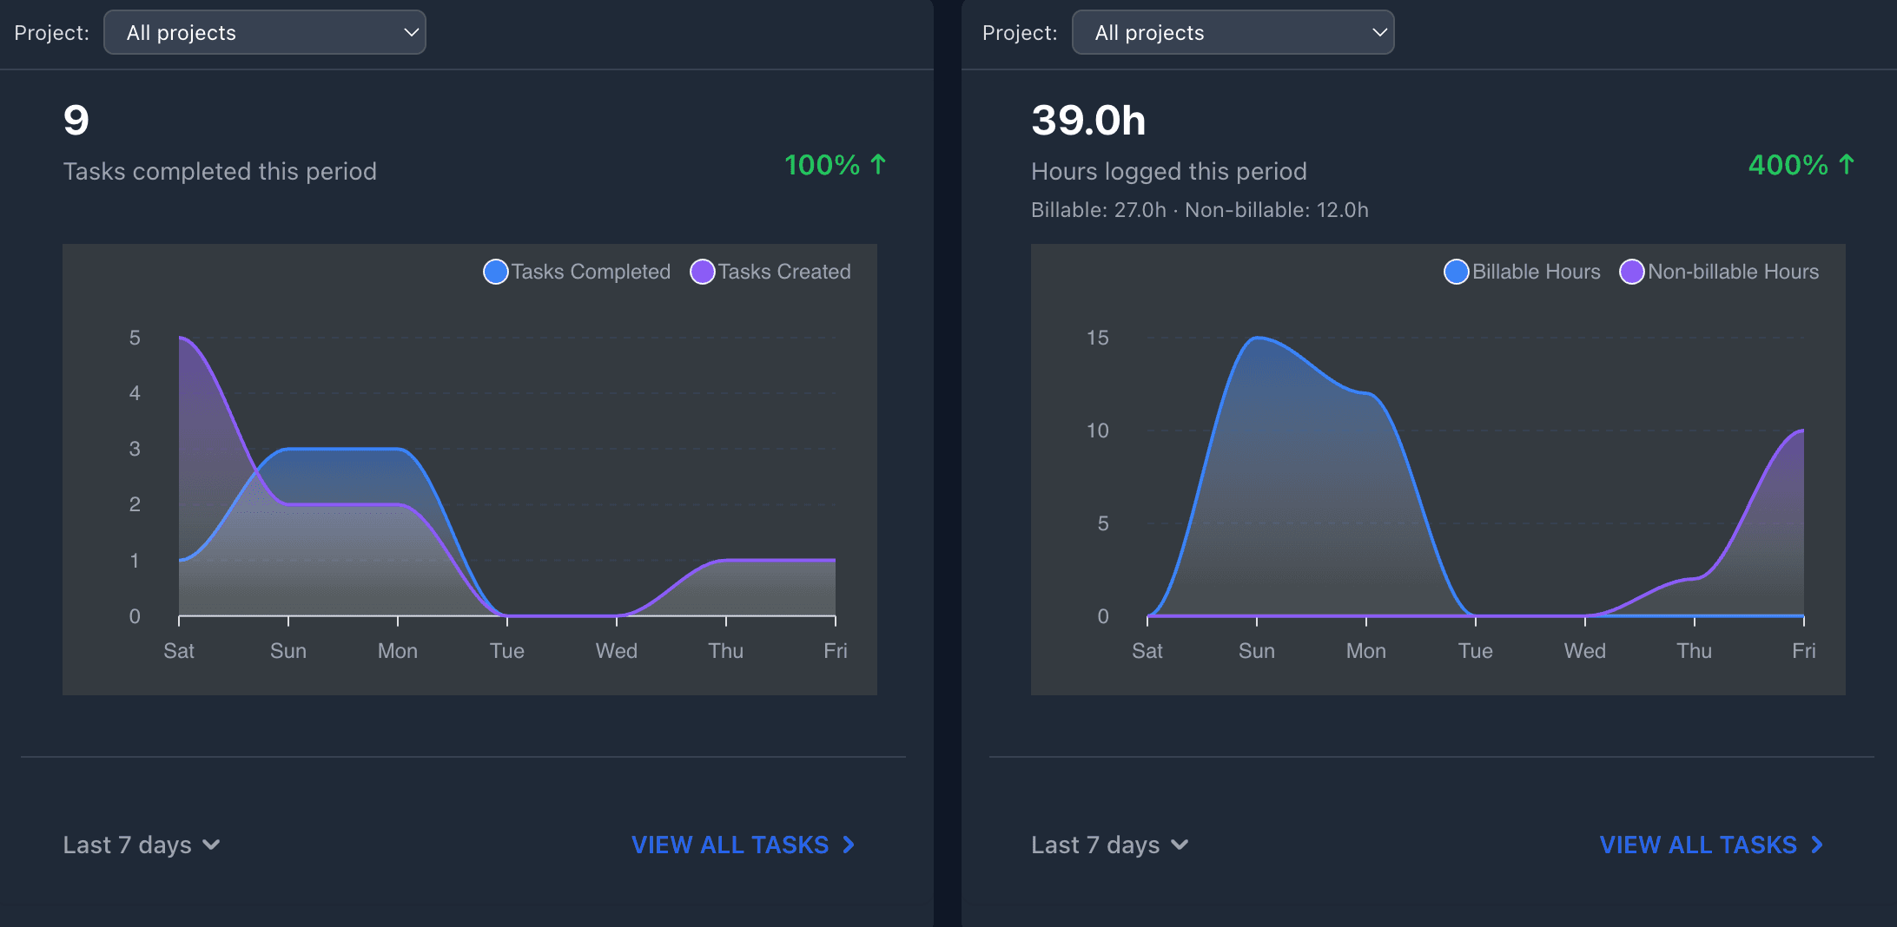Click the blue chevron beside right VIEW ALL TASKS

tap(1818, 845)
